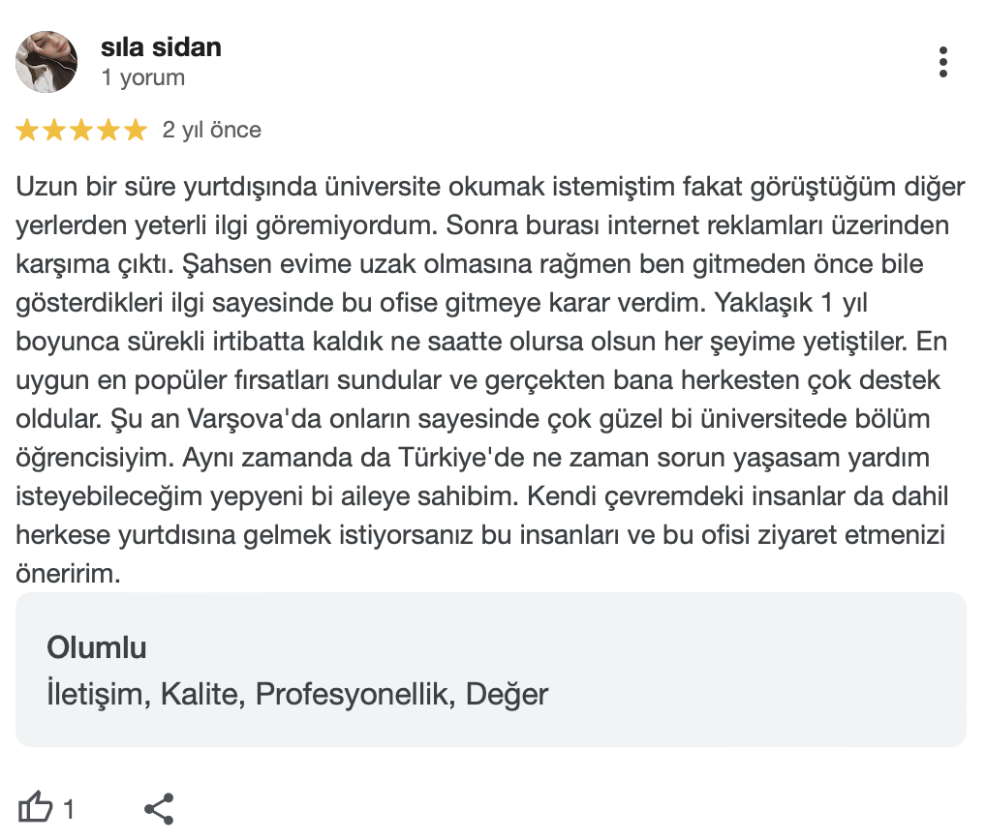Image resolution: width=986 pixels, height=840 pixels.
Task: Click the "Kalite" positive attribute
Action: [x=202, y=694]
